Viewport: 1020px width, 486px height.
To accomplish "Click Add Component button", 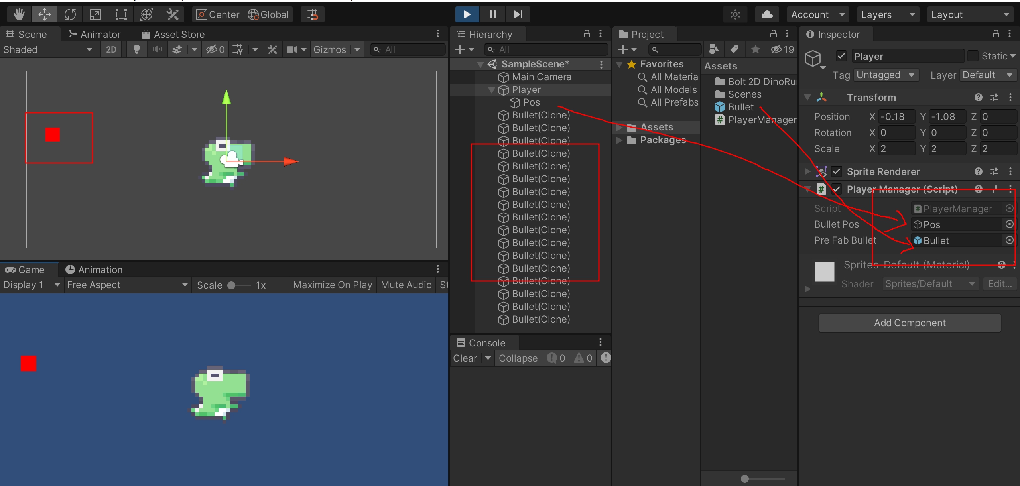I will (910, 323).
